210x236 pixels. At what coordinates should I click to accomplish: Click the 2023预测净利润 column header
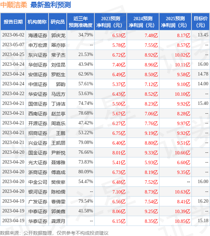(111, 22)
